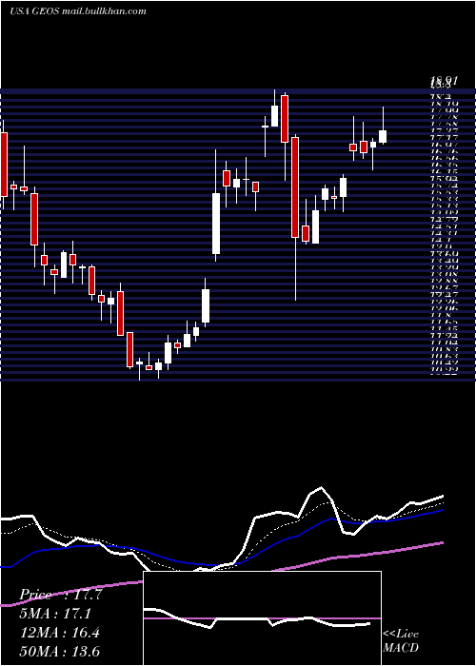
Task: Click the '12MA : 16.4' value
Action: [x=59, y=633]
